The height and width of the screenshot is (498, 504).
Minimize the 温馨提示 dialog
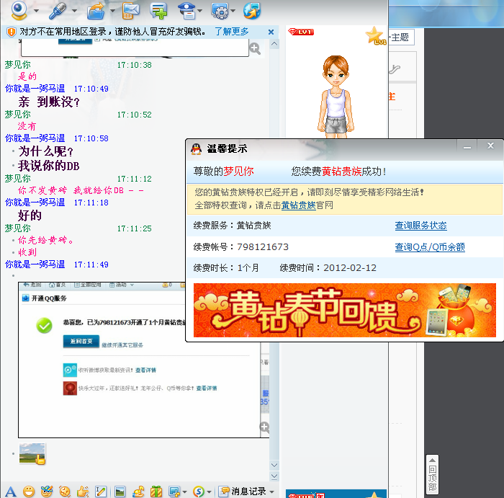tap(467, 147)
